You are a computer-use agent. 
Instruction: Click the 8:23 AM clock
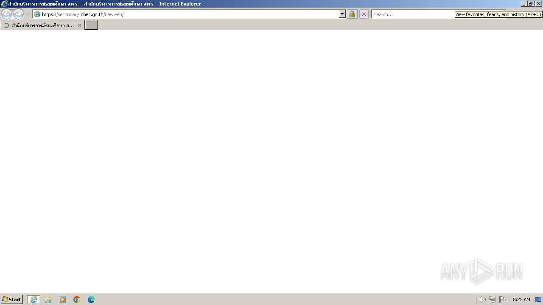coord(521,299)
